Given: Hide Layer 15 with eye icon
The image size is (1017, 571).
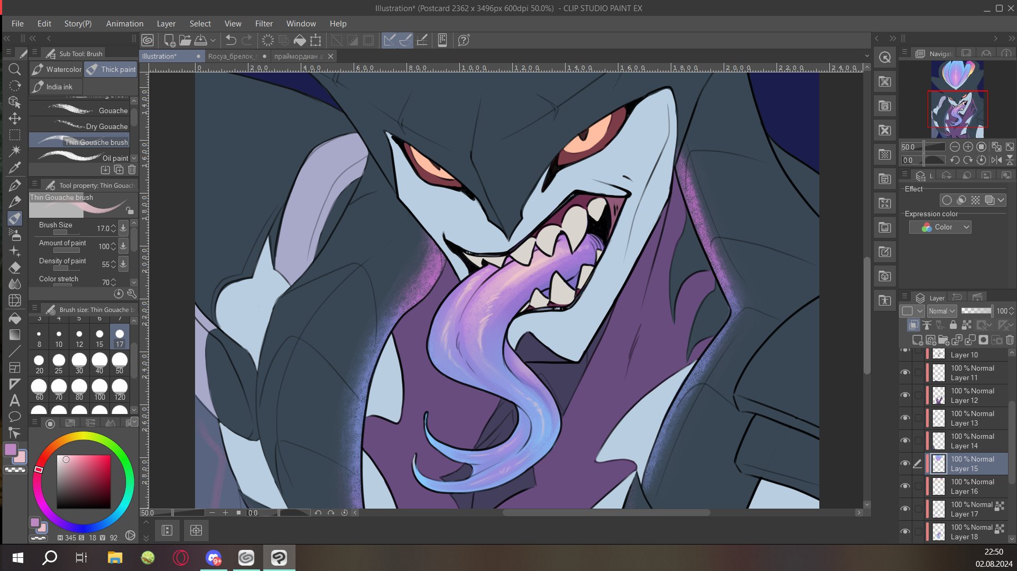Looking at the screenshot, I should coord(905,464).
